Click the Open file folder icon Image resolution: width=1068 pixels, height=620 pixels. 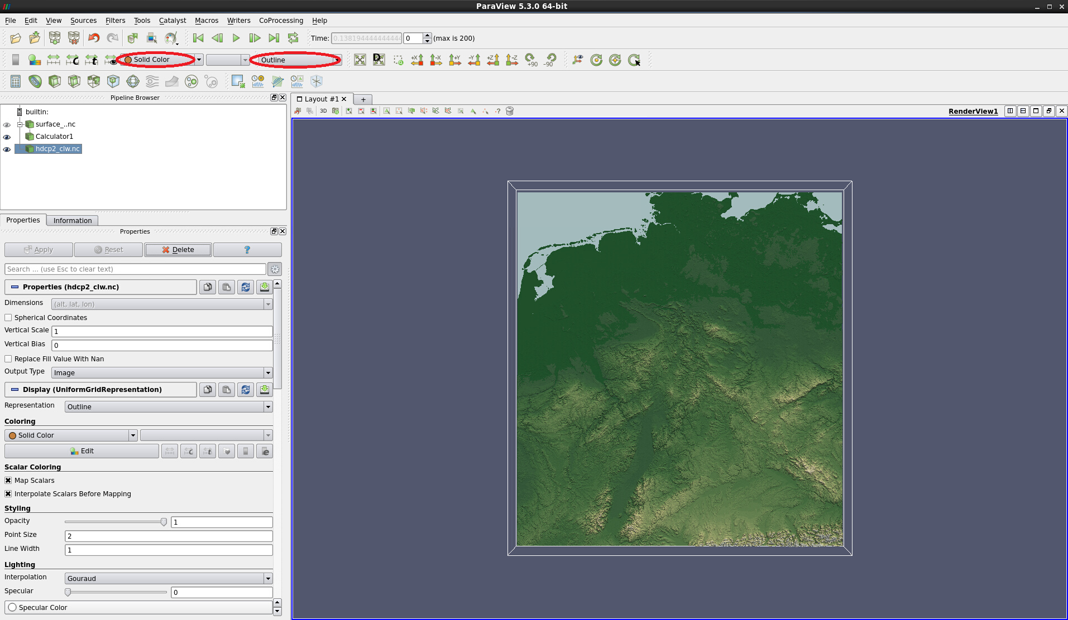16,38
